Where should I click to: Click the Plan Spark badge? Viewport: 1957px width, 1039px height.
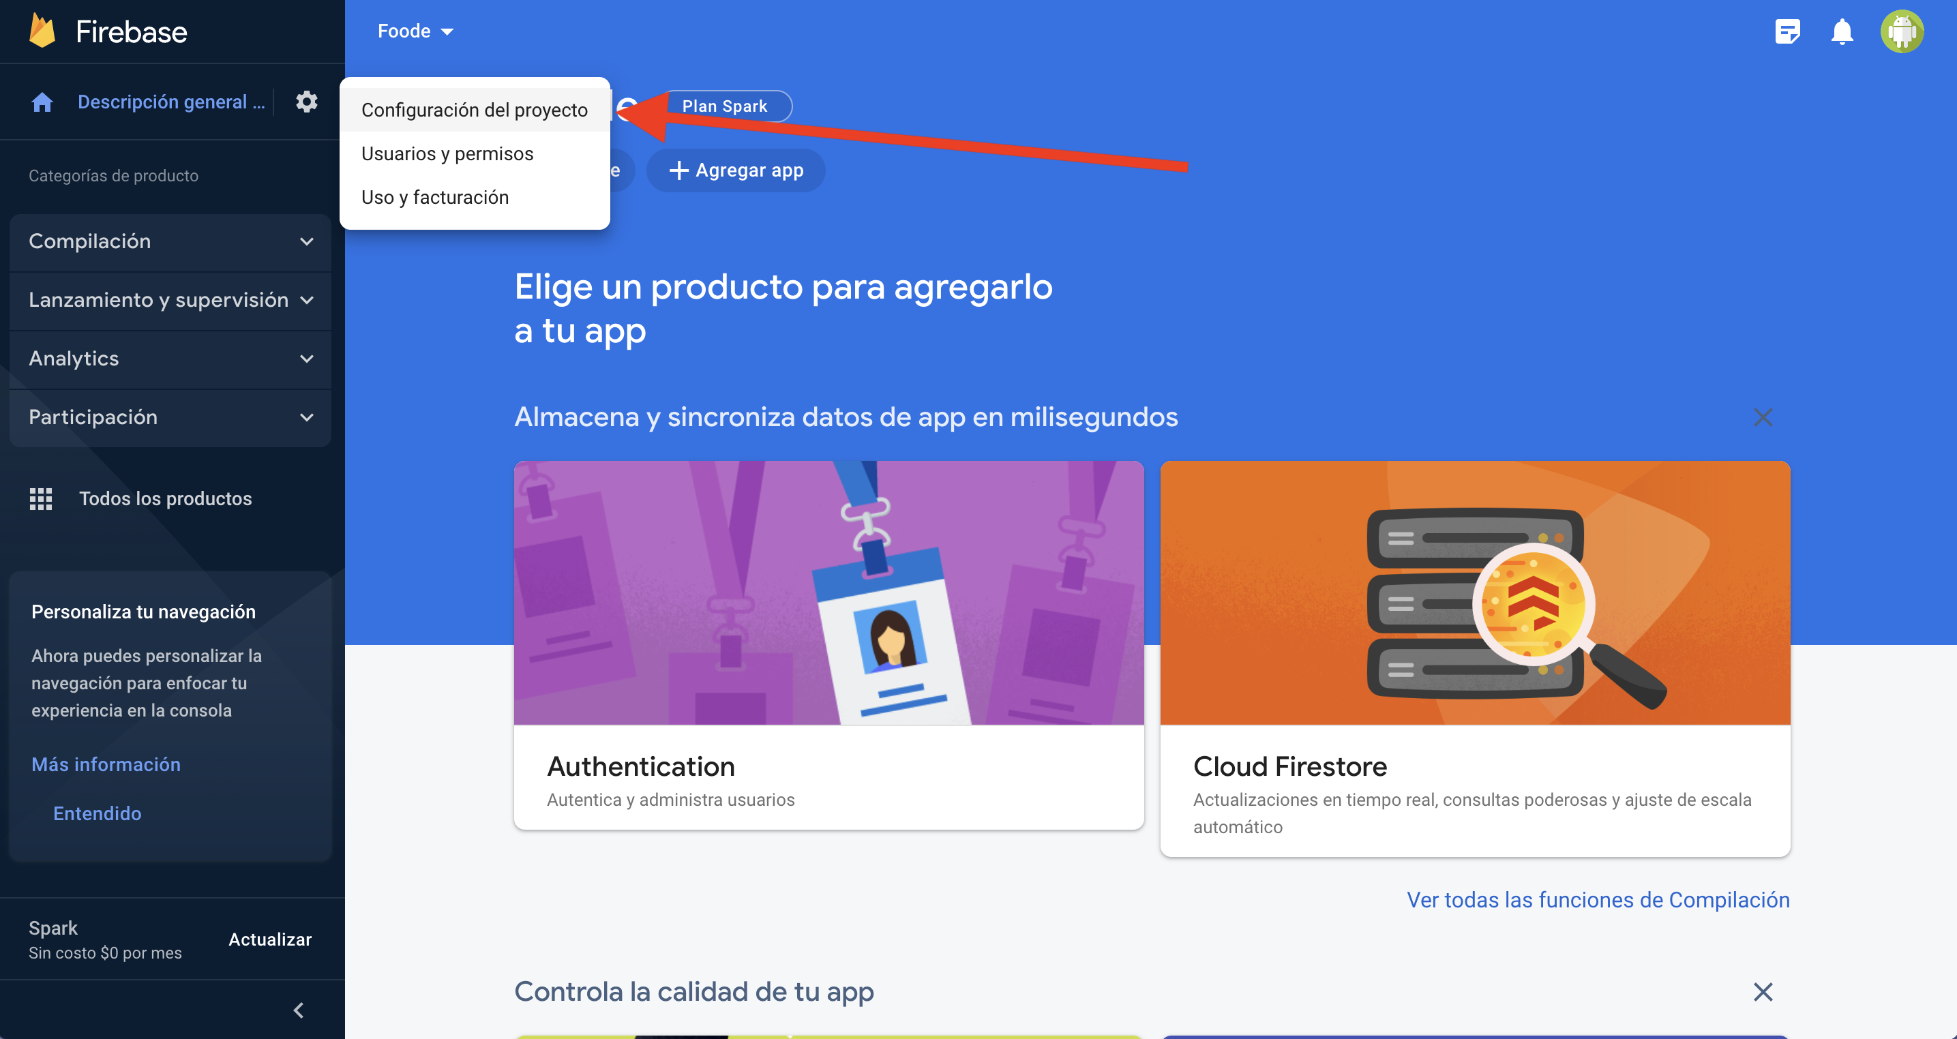725,106
